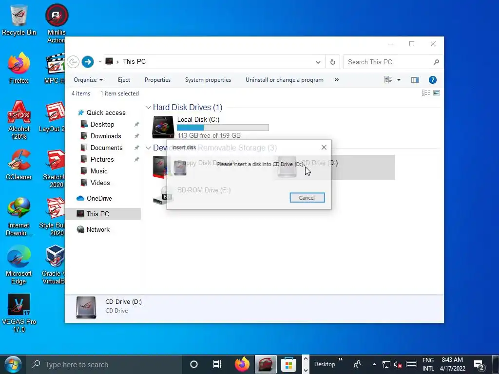Switch to details view icon

point(426,93)
